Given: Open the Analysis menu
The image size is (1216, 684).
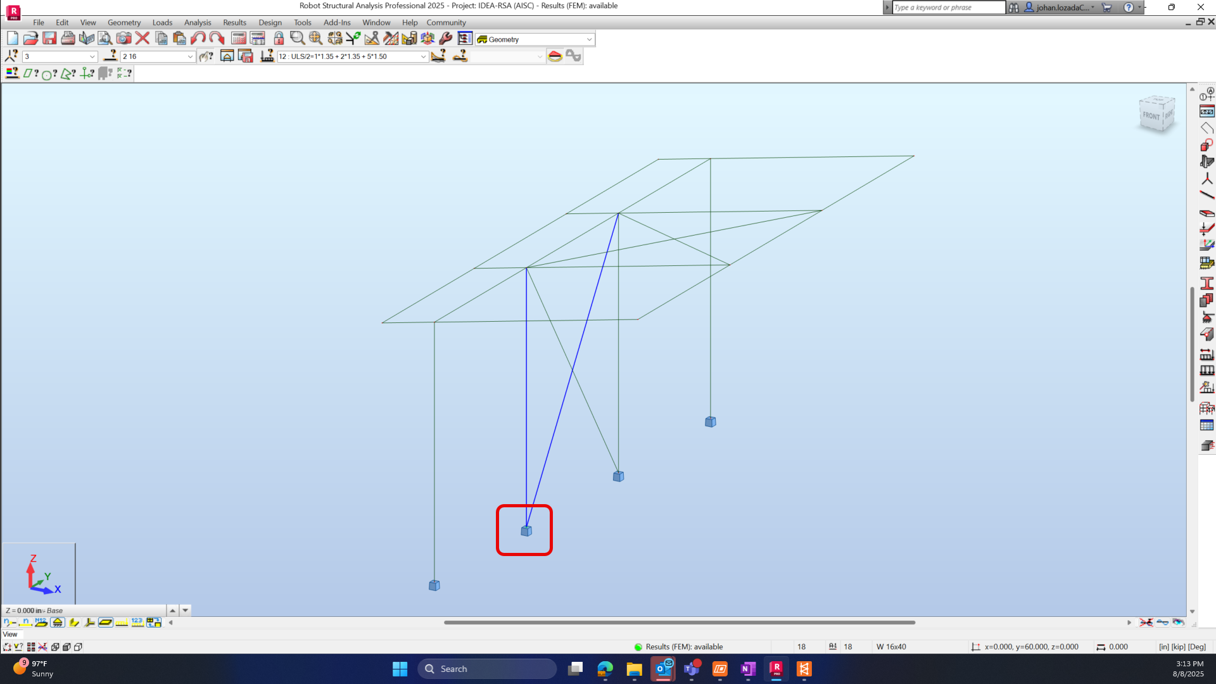Looking at the screenshot, I should [x=197, y=22].
